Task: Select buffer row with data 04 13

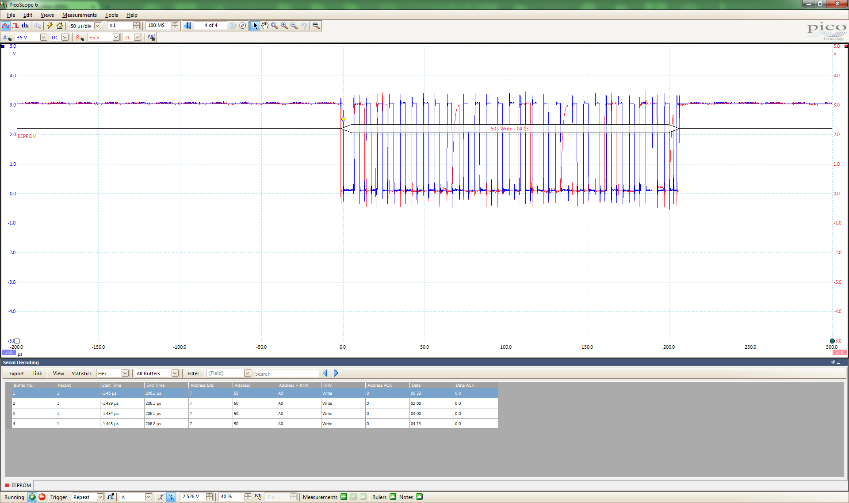Action: (255, 423)
